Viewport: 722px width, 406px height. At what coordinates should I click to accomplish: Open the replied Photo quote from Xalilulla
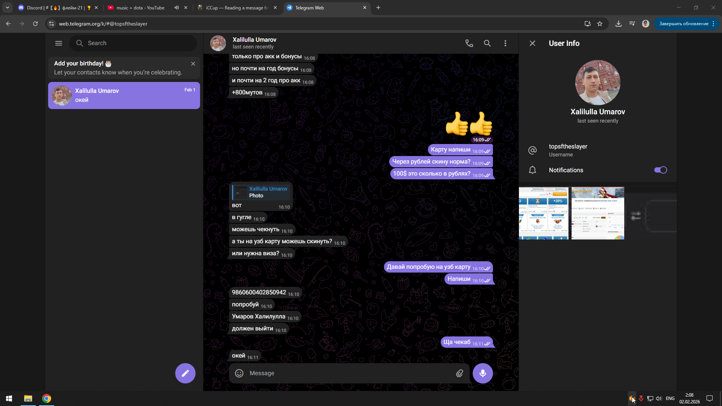(x=262, y=192)
